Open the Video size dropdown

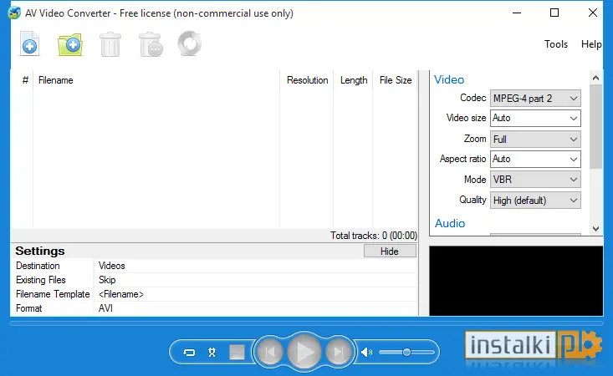coord(535,119)
